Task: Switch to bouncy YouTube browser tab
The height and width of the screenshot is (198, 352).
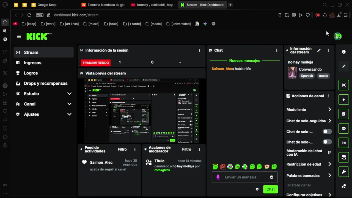Action: [x=153, y=5]
